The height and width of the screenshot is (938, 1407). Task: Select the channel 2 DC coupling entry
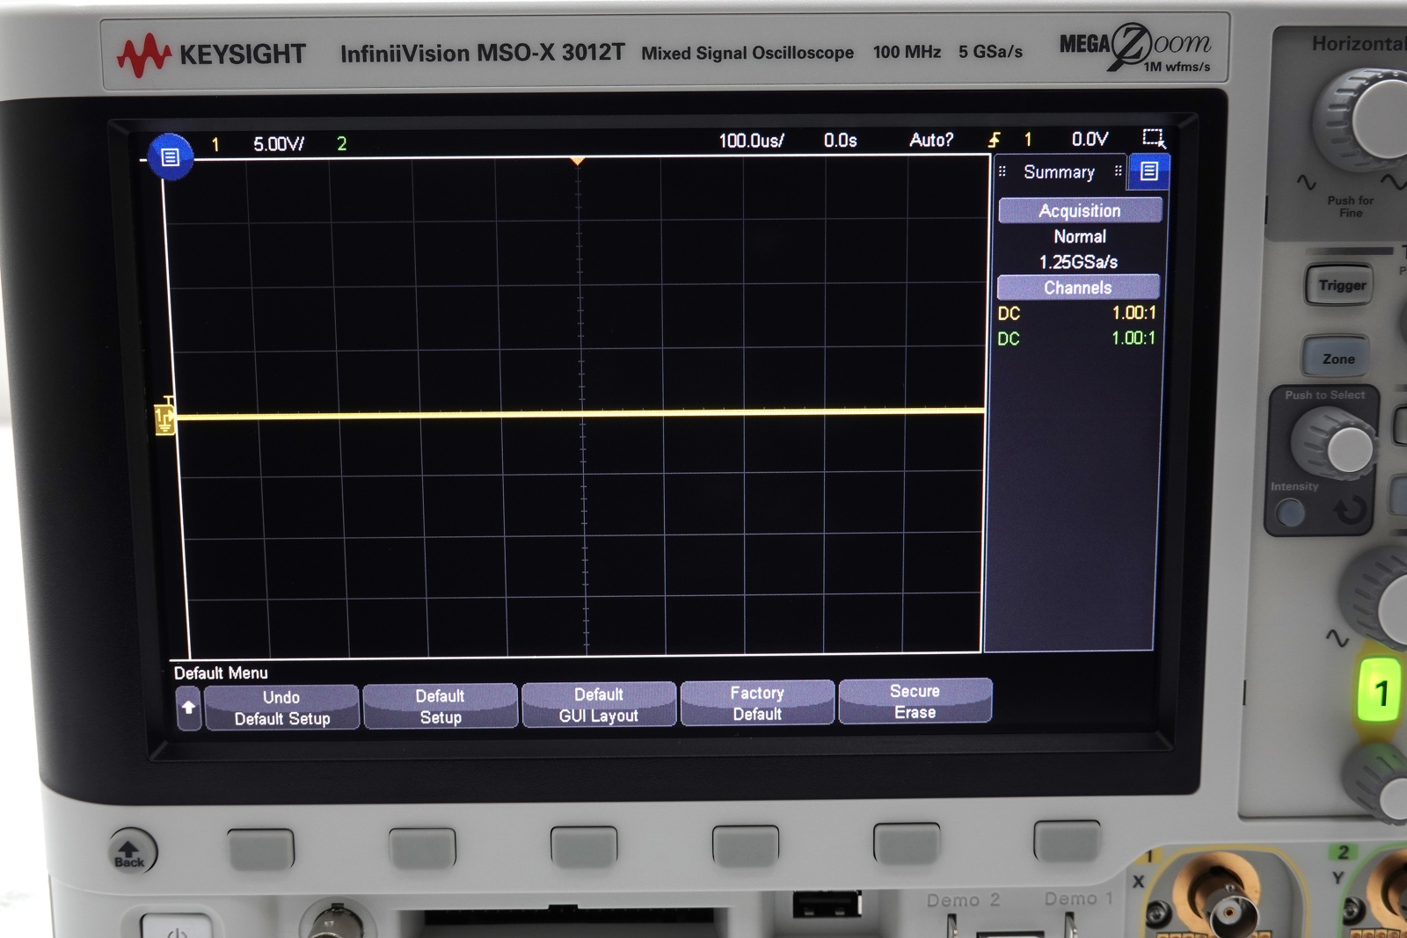[1009, 338]
